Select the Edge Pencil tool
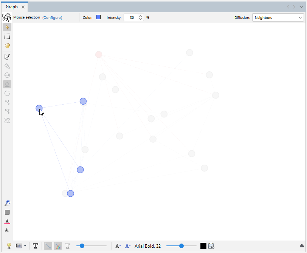Screen dimensions: 307x253 click(7, 102)
